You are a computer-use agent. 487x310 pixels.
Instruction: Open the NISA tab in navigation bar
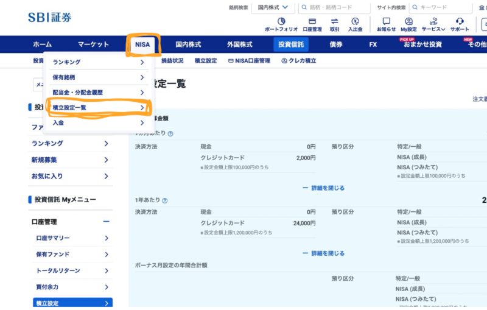143,44
